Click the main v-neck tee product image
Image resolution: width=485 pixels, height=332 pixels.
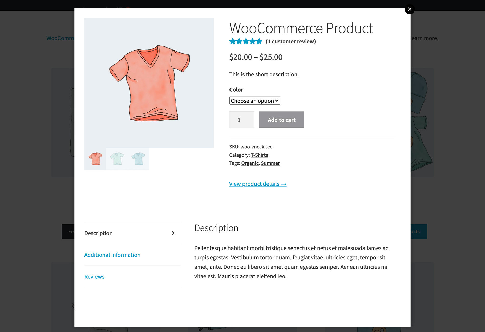pyautogui.click(x=149, y=83)
